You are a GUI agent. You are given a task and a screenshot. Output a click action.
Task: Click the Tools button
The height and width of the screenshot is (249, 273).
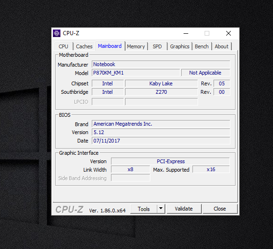tap(144, 209)
